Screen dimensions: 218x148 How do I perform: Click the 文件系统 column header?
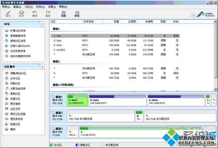(x=88, y=21)
